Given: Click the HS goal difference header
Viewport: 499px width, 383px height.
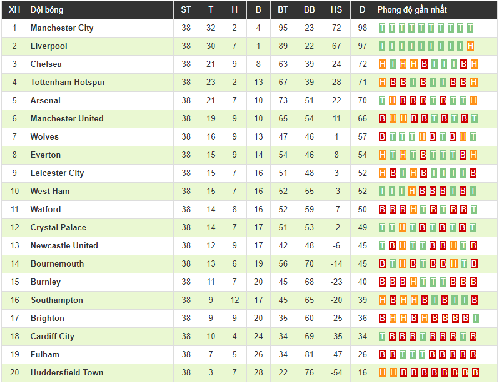Looking at the screenshot, I should [x=336, y=10].
